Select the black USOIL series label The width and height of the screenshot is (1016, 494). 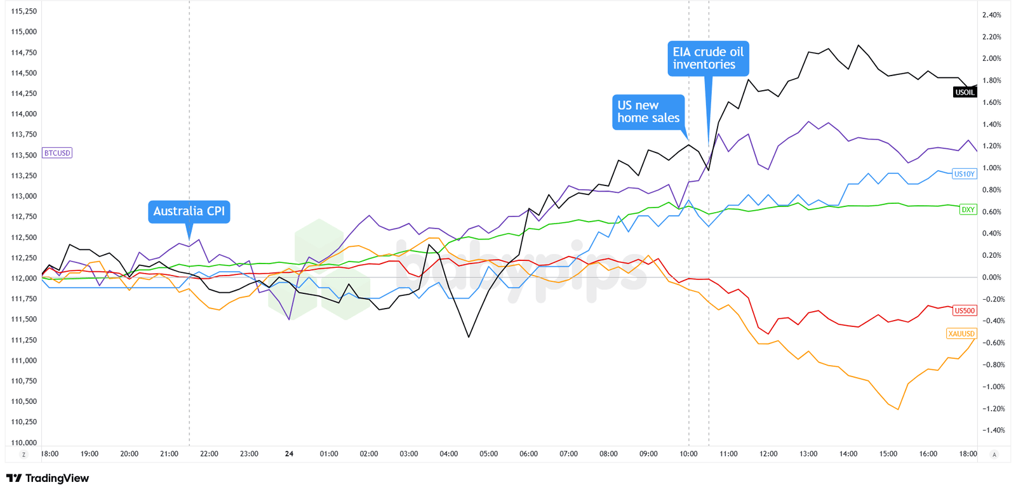point(965,93)
